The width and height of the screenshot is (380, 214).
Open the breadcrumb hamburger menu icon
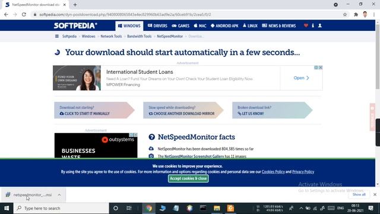tap(57, 36)
